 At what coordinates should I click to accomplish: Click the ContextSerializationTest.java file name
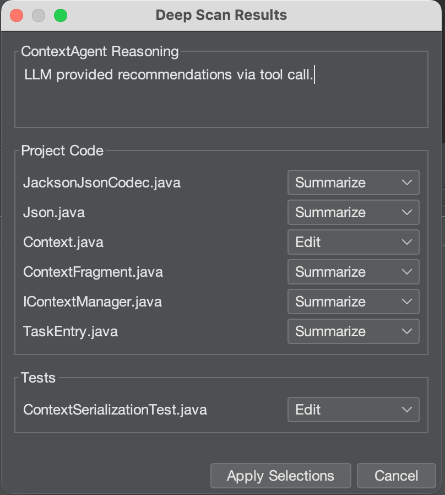[x=115, y=410]
